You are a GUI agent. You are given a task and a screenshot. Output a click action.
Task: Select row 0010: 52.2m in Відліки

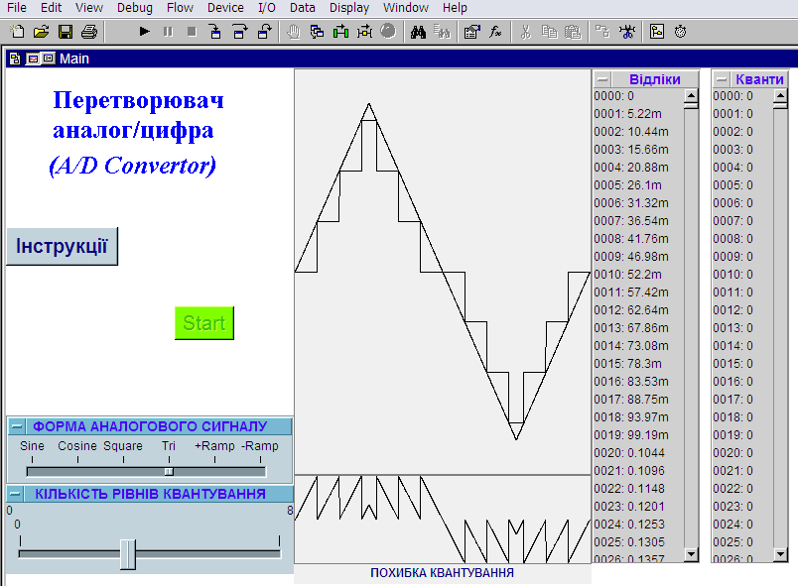point(638,275)
